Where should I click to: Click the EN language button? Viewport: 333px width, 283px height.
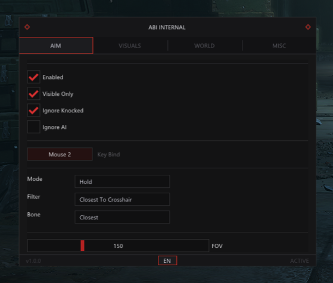point(167,260)
